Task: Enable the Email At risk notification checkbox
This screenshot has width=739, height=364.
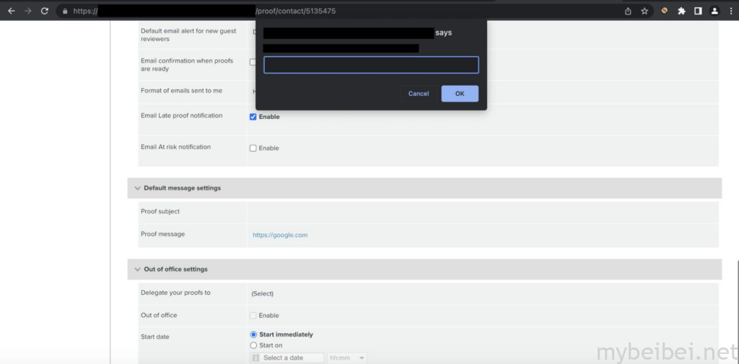Action: tap(253, 148)
